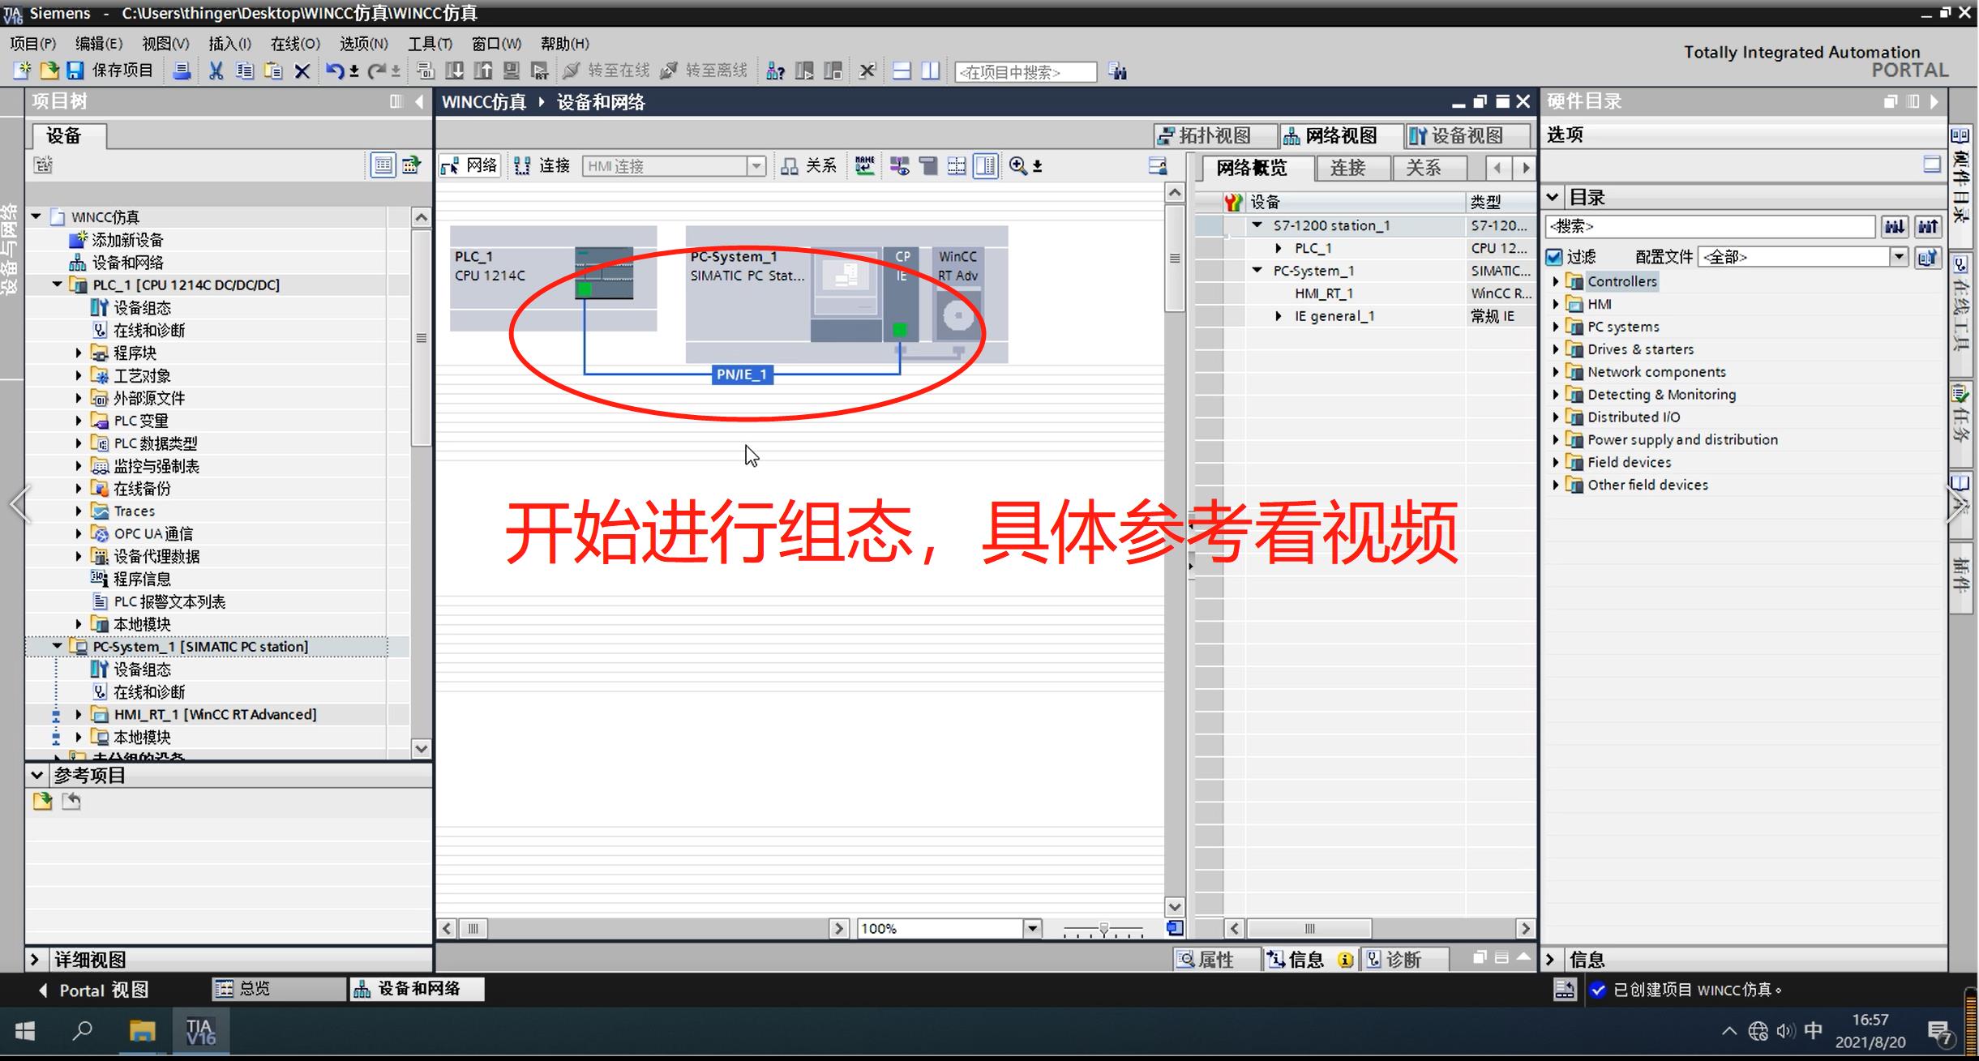This screenshot has height=1061, width=1979.
Task: Expand the PC systems catalog folder
Action: point(1556,327)
